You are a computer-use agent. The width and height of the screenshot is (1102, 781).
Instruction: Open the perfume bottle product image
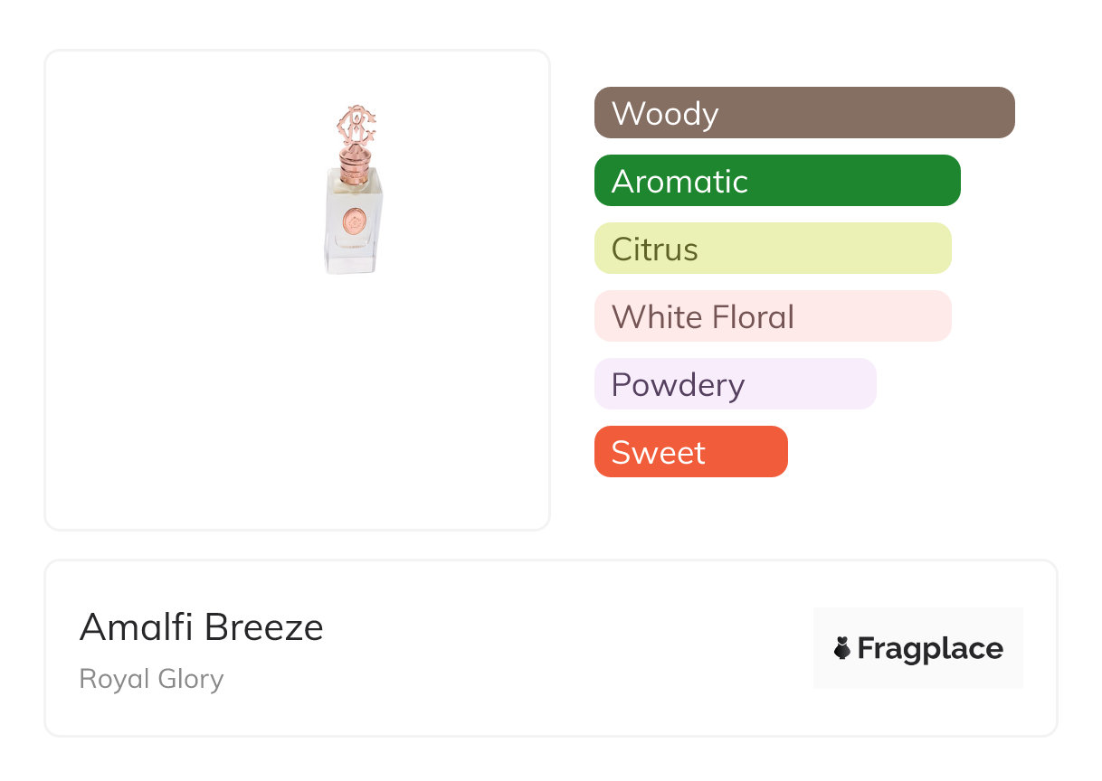coord(353,190)
